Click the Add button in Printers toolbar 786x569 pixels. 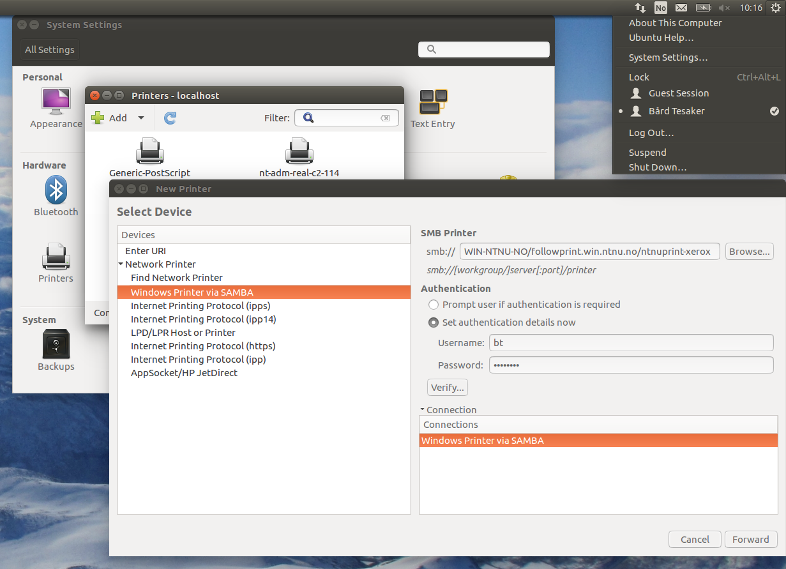(x=110, y=118)
